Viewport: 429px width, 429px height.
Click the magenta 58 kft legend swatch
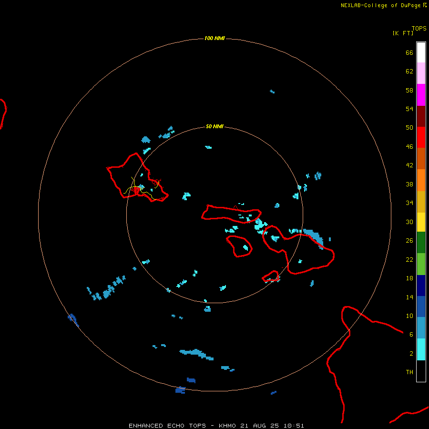421,95
